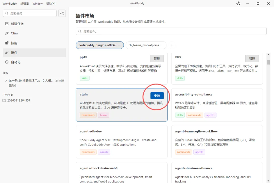Click the skills tag on xlsx card
This screenshot has height=183, width=274.
coord(180,78)
